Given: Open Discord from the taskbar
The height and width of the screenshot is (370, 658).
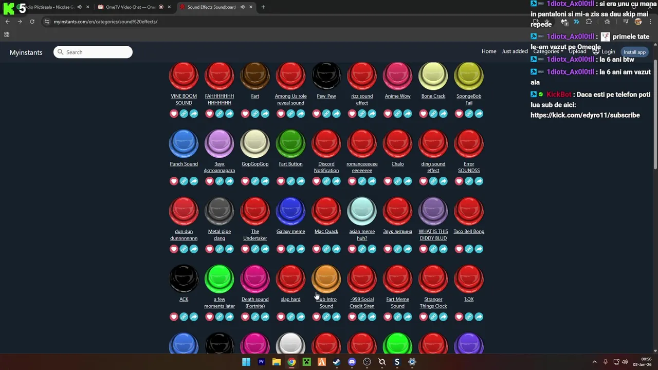Looking at the screenshot, I should [352, 362].
